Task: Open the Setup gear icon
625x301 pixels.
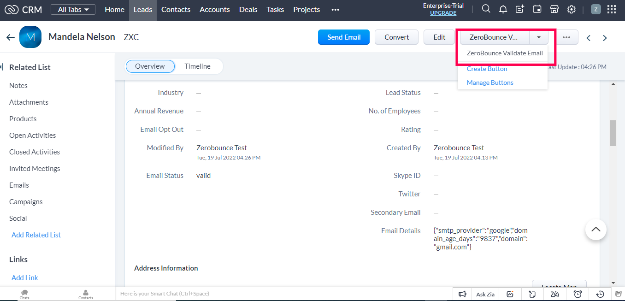Action: (x=572, y=9)
